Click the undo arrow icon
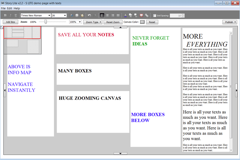The height and width of the screenshot is (160, 240). [x=89, y=15]
